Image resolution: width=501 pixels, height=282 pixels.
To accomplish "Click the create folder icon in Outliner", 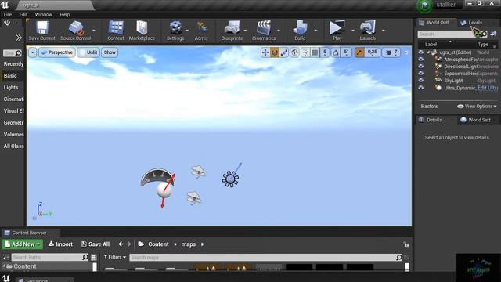I will point(493,34).
